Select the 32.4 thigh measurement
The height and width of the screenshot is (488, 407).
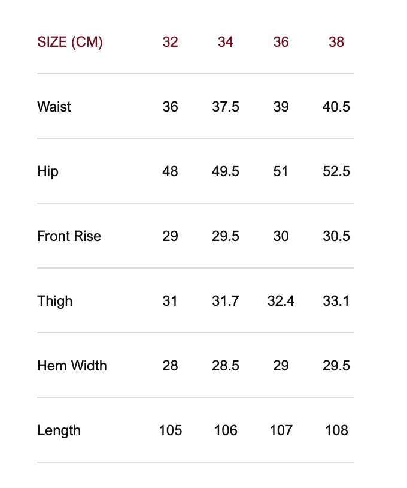click(281, 301)
